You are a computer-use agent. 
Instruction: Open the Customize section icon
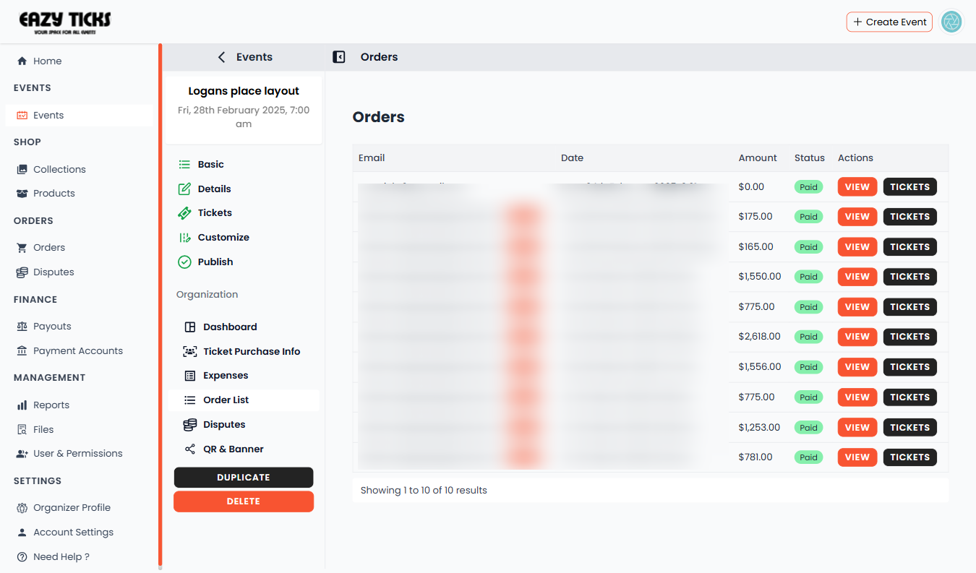[x=185, y=237]
